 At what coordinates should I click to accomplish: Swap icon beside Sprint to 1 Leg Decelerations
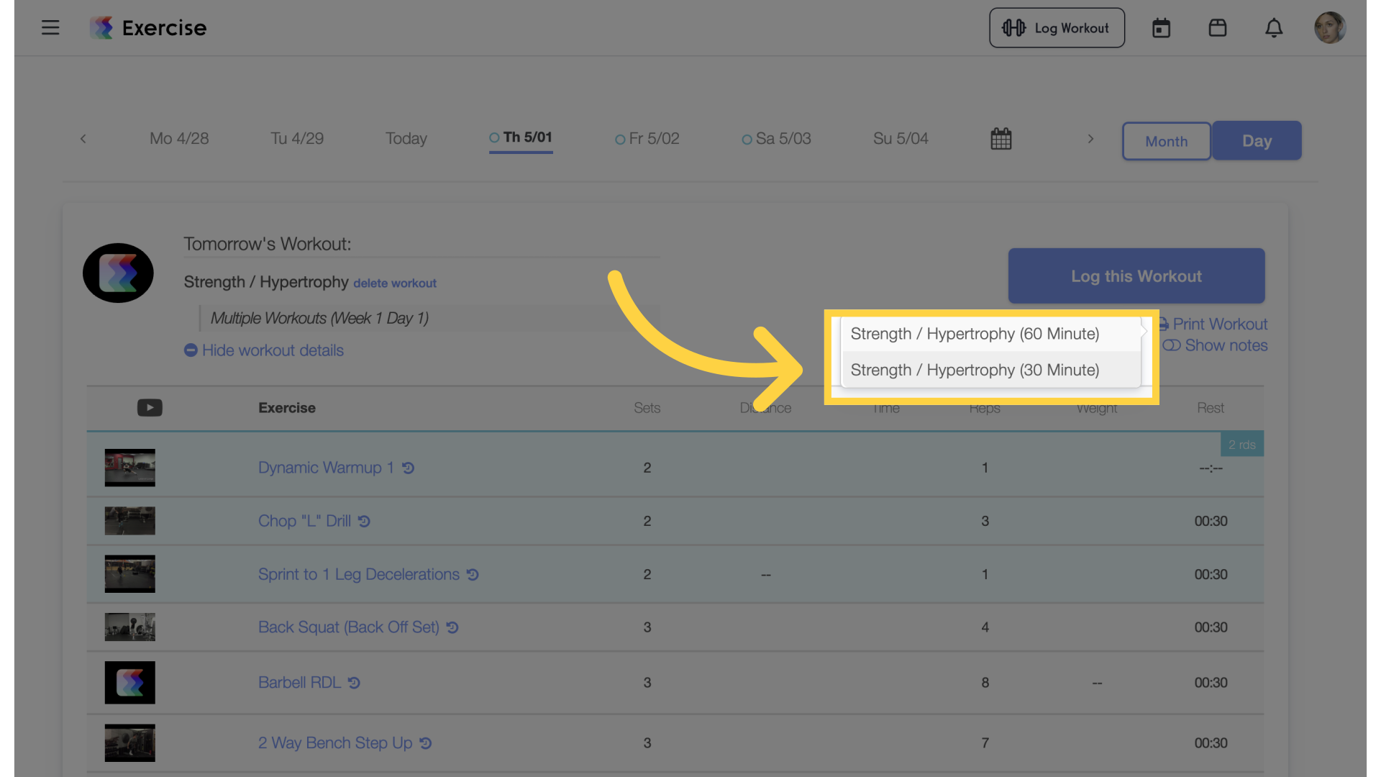[473, 575]
